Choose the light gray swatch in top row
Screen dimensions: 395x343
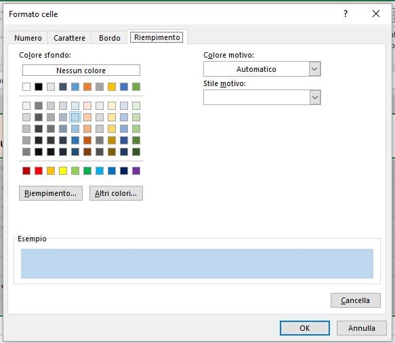click(x=51, y=87)
